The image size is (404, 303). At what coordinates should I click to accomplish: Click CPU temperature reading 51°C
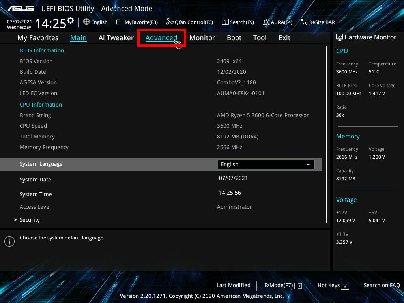374,72
